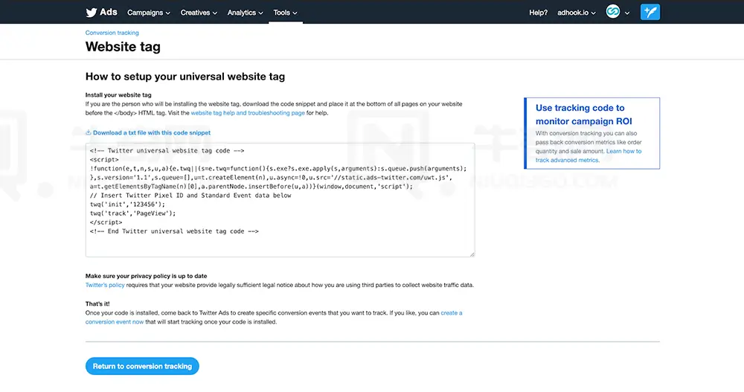
Task: Click the closing </script> code line
Action: (106, 222)
